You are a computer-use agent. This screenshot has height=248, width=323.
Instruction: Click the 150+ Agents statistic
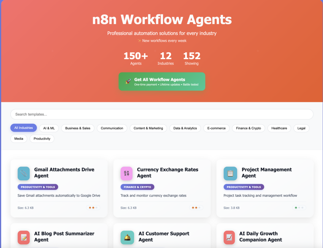136,59
